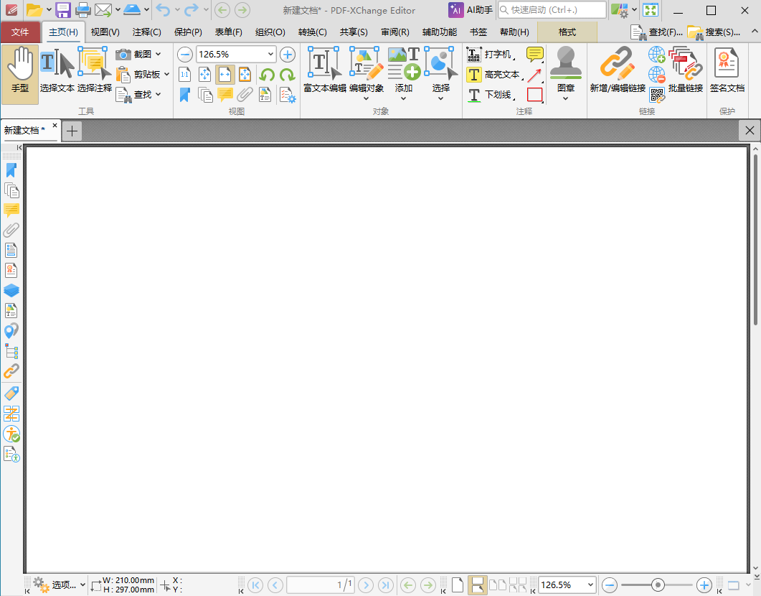
Task: Click the page number field showing 1/1
Action: [321, 585]
